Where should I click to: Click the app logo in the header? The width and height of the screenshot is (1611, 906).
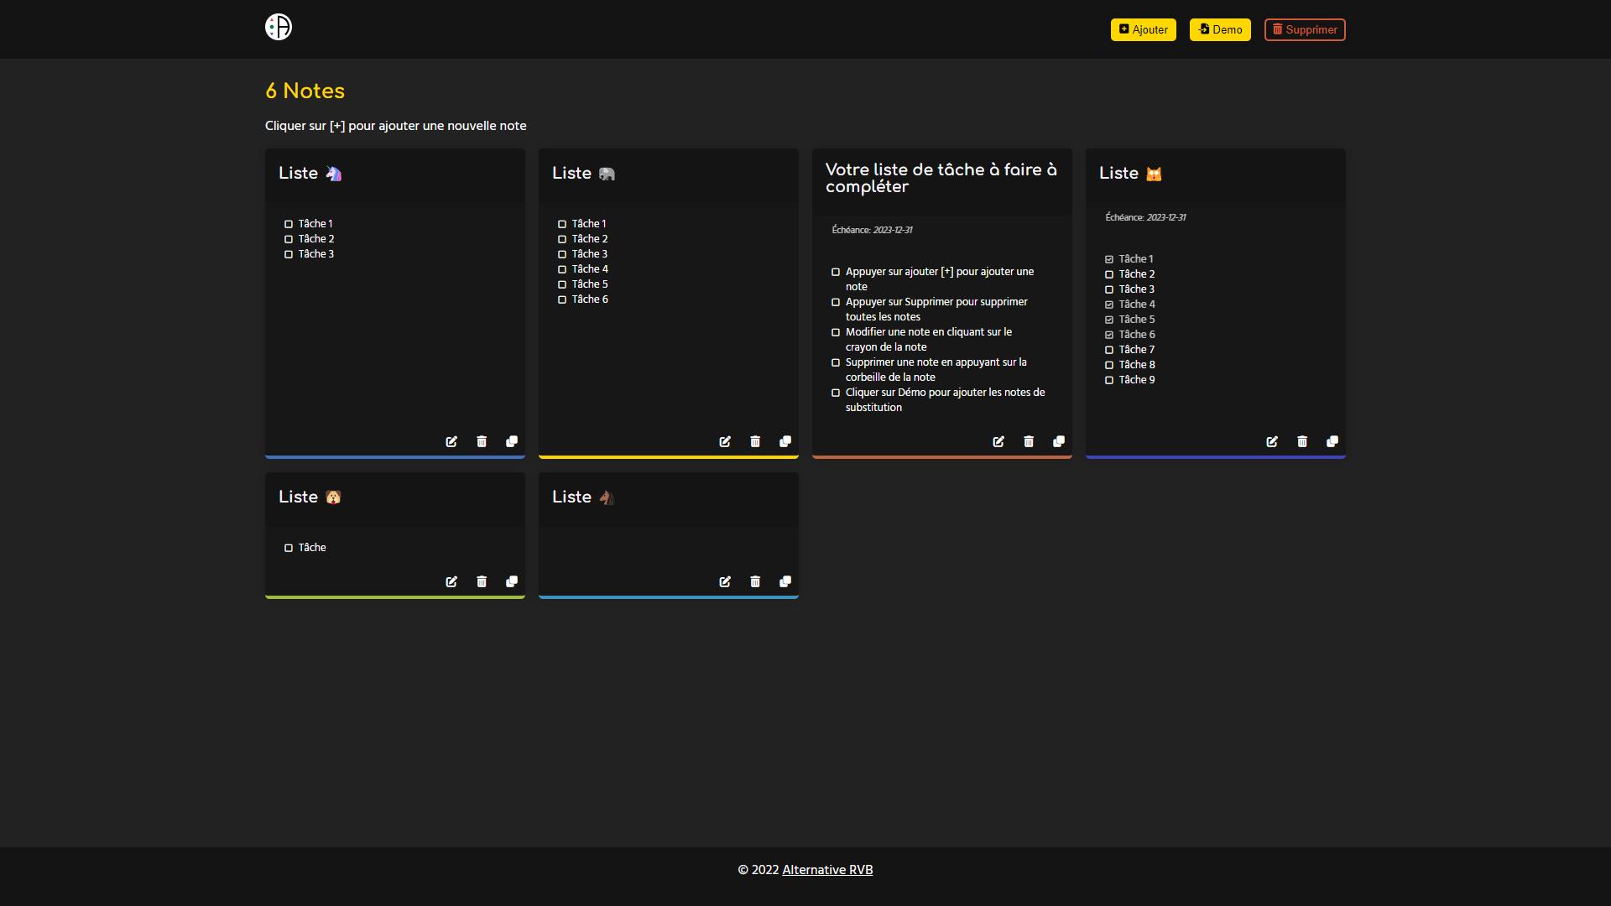(279, 27)
